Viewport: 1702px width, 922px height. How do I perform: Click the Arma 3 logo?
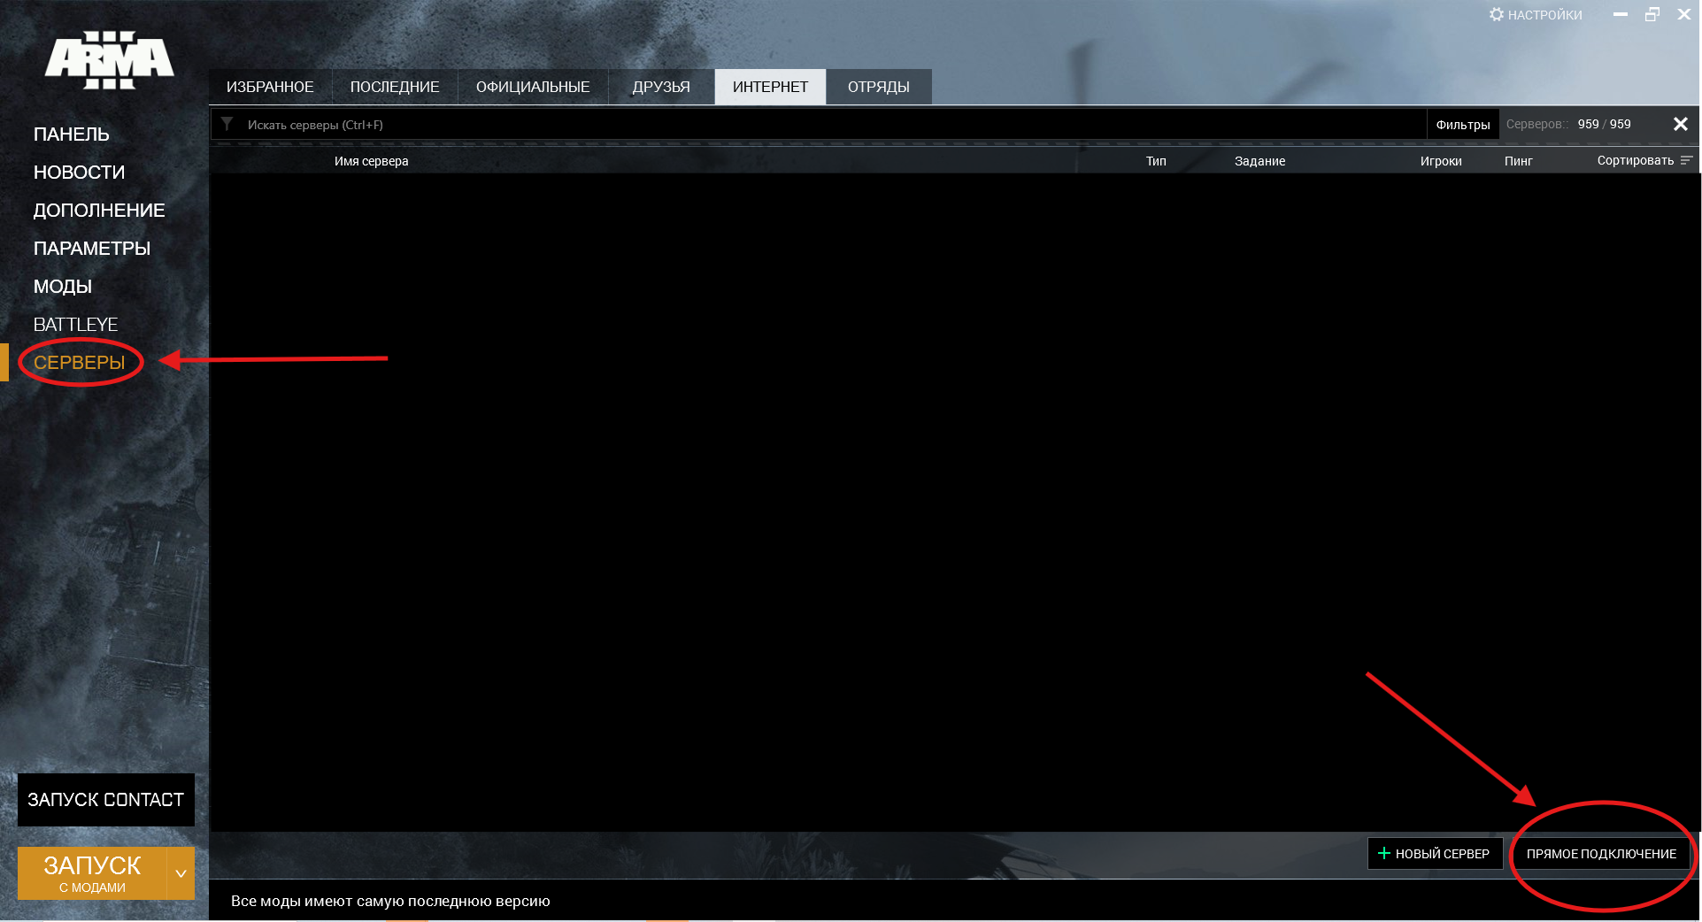pos(109,60)
